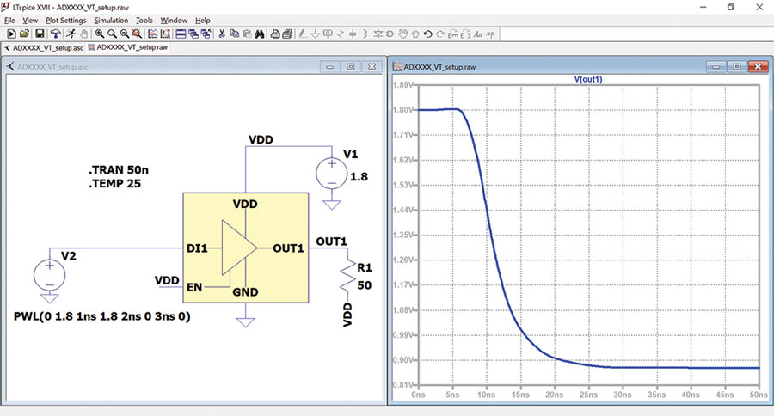Click the .TRAN 50n directive text
This screenshot has height=416, width=774.
click(119, 170)
